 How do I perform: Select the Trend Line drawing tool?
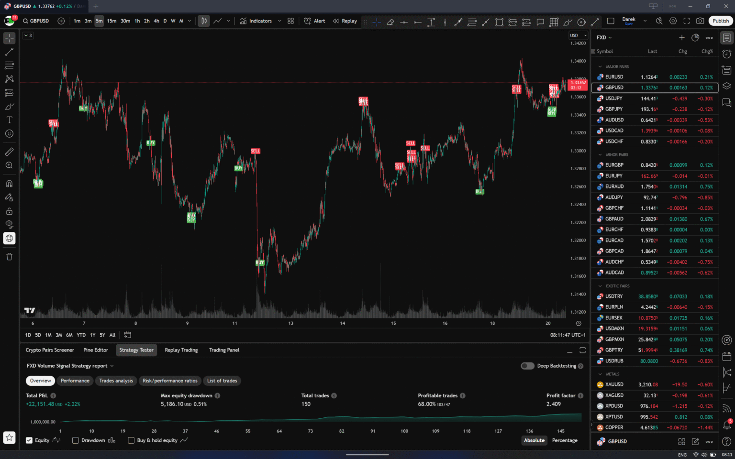(x=10, y=52)
